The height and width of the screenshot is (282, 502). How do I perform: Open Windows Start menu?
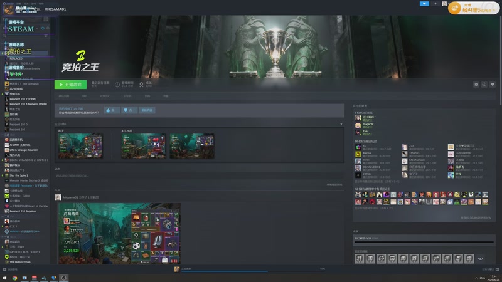(4, 278)
